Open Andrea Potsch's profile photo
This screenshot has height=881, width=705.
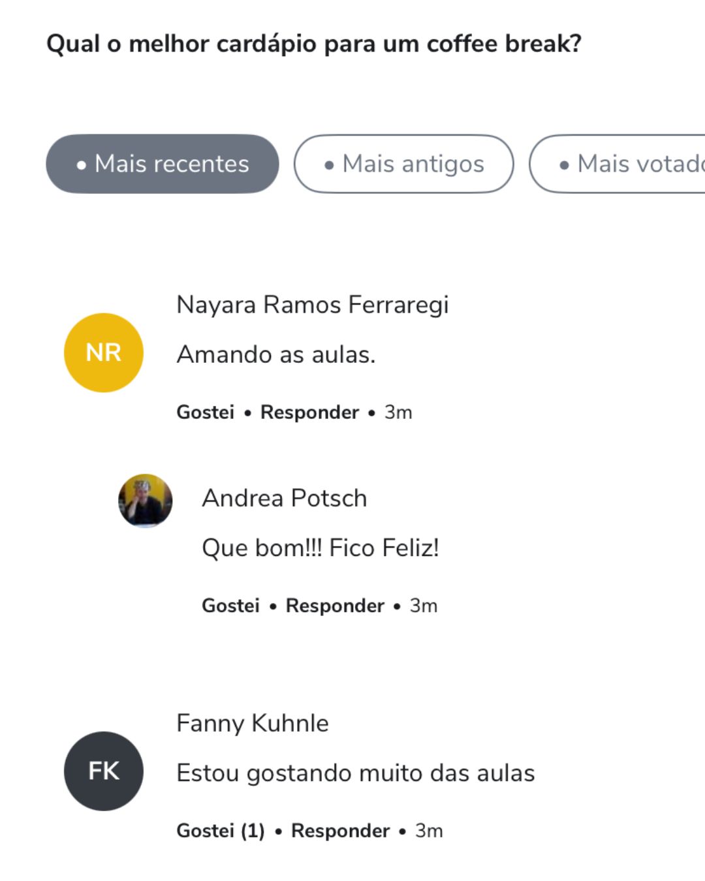[x=145, y=501]
